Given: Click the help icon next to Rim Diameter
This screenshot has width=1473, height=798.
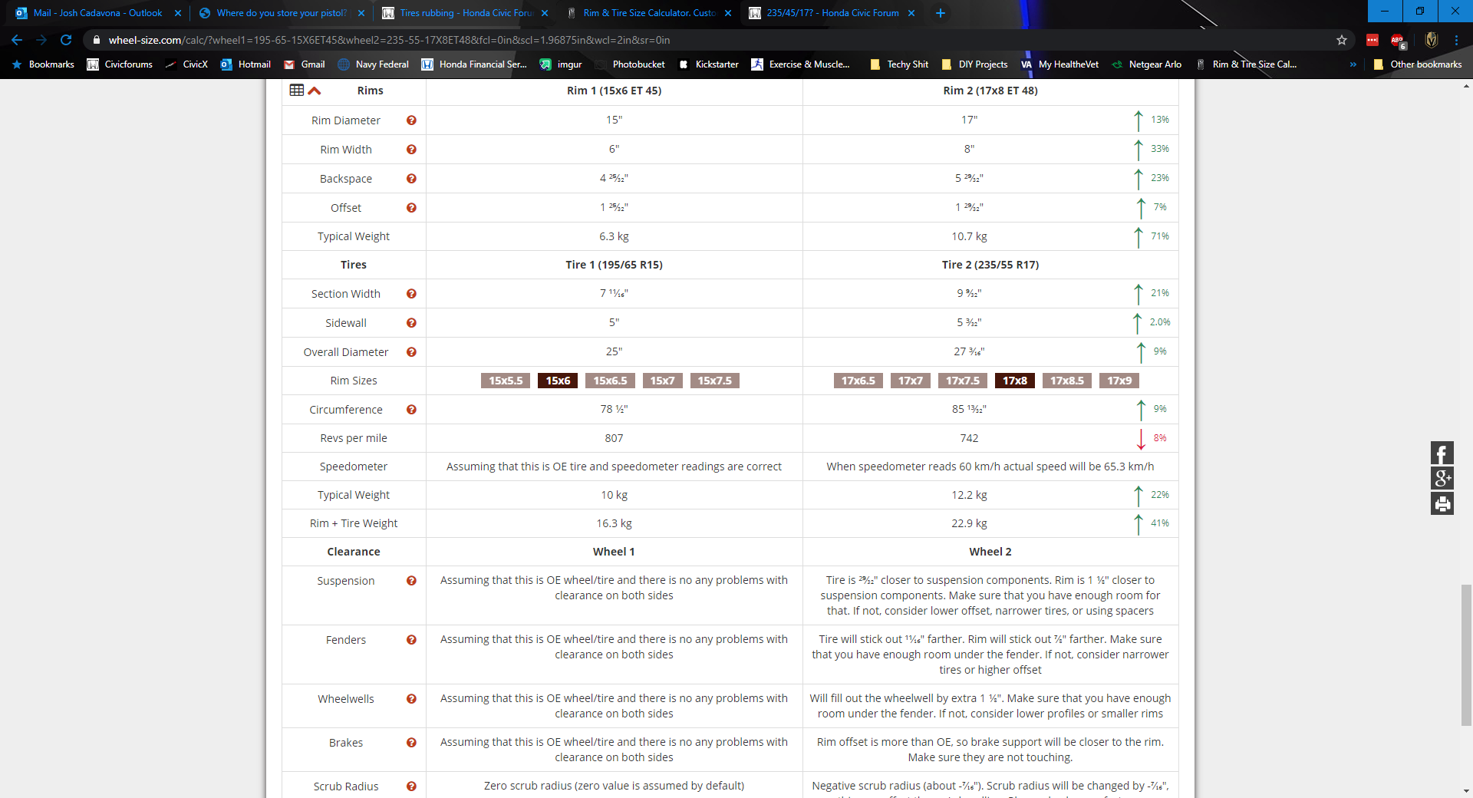Looking at the screenshot, I should (x=411, y=120).
